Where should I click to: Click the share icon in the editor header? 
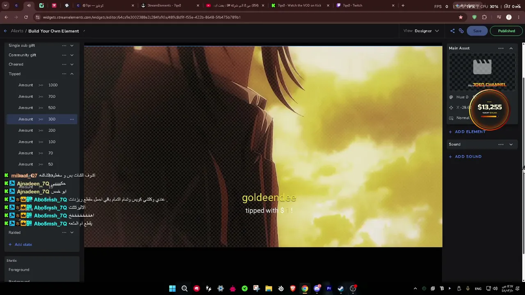point(452,31)
